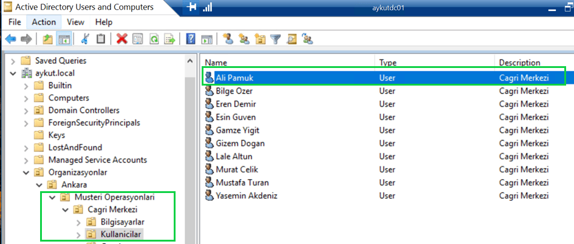Click the Export List toolbar icon

click(170, 39)
